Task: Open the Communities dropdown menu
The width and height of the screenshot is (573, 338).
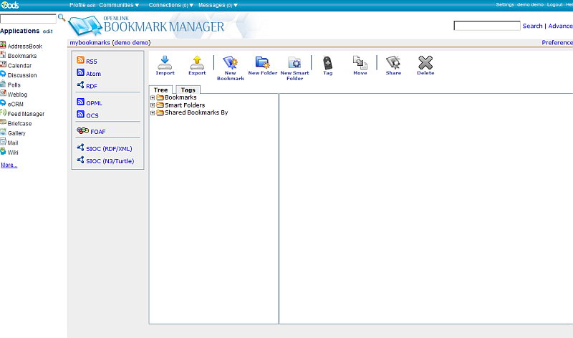Action: 119,5
